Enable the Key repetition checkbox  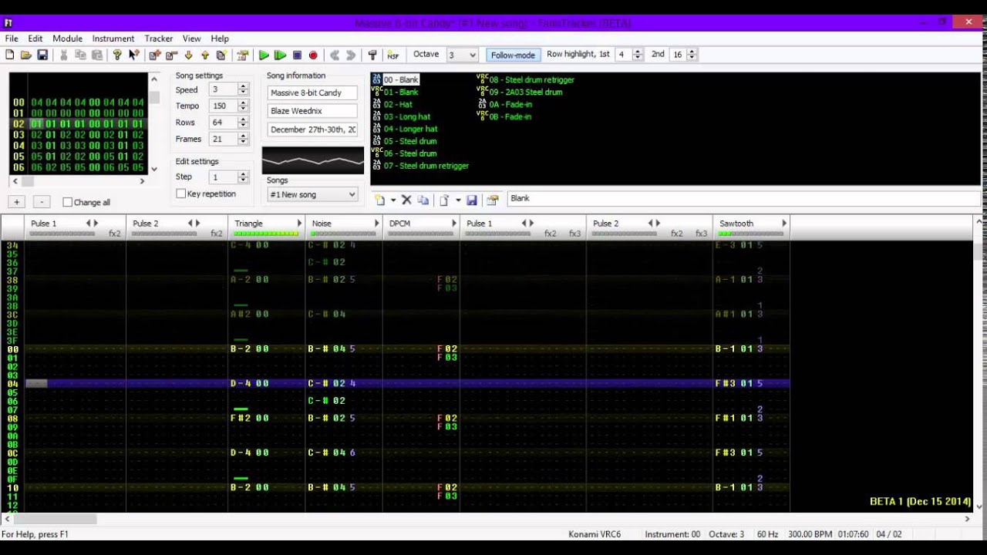[x=181, y=193]
